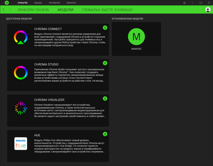Click the CHROMA VISUALIZER title
Viewport: 213px width, 166px height.
tap(49, 100)
